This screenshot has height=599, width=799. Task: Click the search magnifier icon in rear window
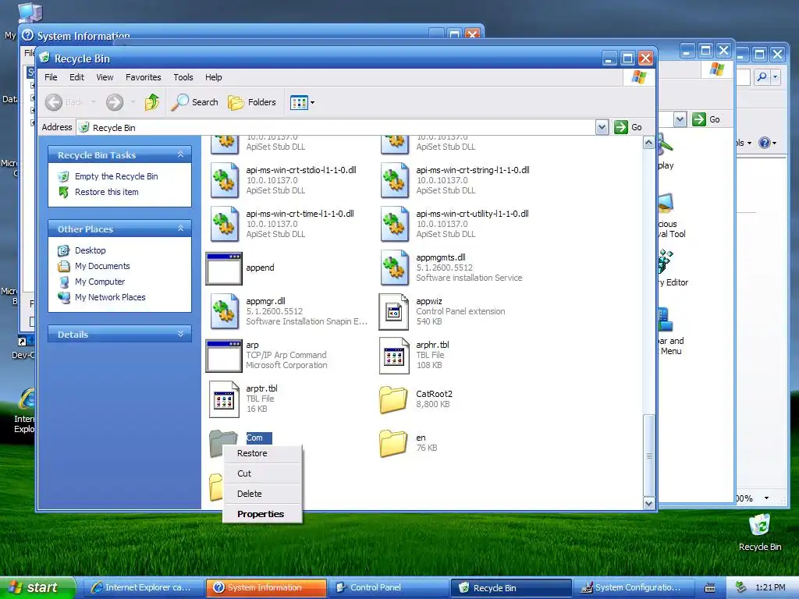[x=762, y=77]
